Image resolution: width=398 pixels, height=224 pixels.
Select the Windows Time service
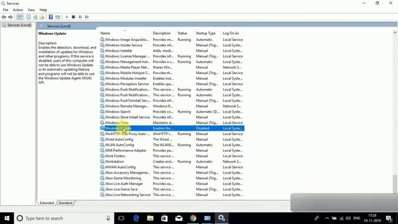point(172,123)
